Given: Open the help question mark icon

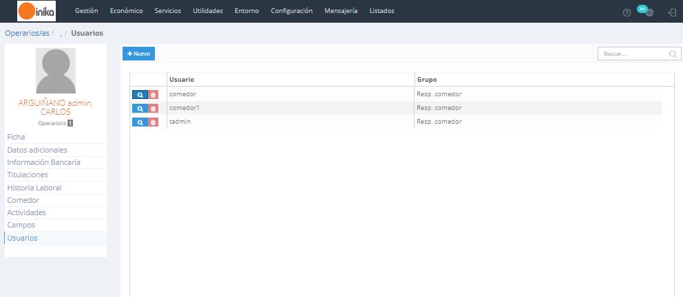Looking at the screenshot, I should [x=627, y=12].
